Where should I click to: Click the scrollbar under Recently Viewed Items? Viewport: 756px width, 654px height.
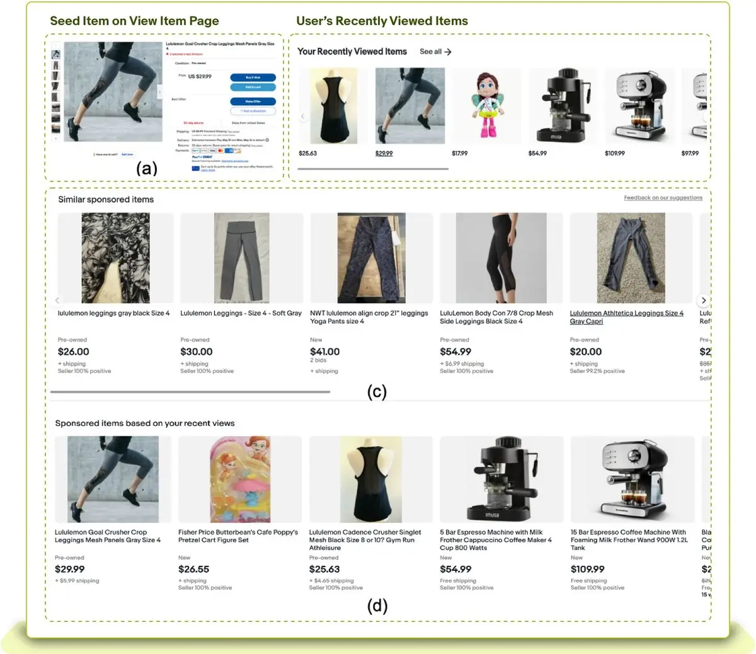click(x=373, y=169)
